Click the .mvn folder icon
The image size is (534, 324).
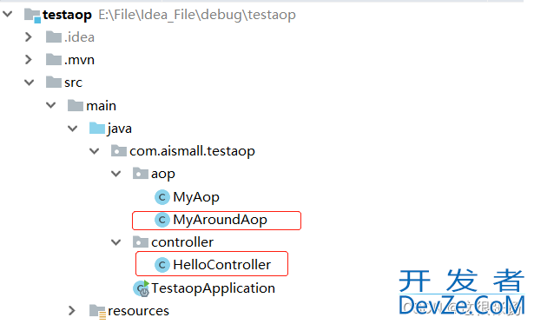[54, 60]
